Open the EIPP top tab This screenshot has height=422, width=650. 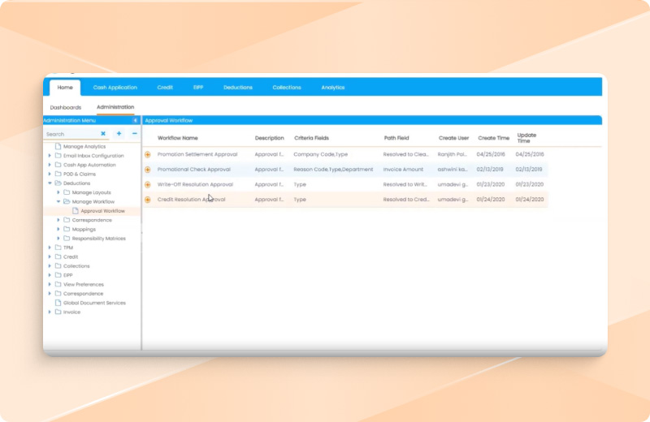tap(198, 88)
